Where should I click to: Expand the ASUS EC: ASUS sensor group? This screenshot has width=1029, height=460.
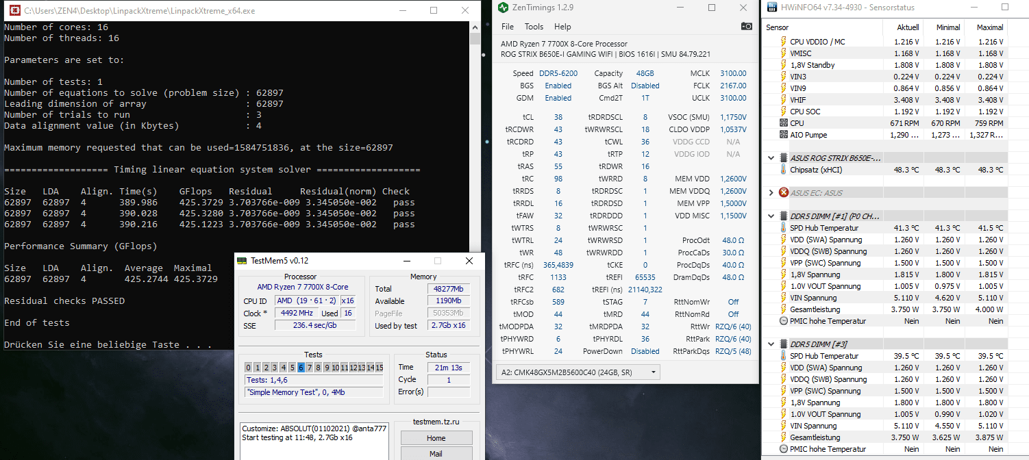771,193
